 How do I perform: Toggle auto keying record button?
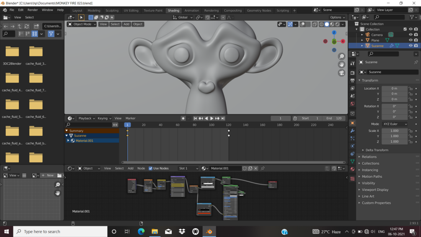(x=183, y=118)
